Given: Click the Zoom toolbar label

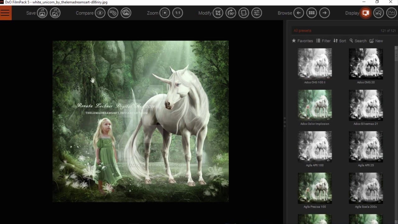Looking at the screenshot, I should pyautogui.click(x=153, y=13).
